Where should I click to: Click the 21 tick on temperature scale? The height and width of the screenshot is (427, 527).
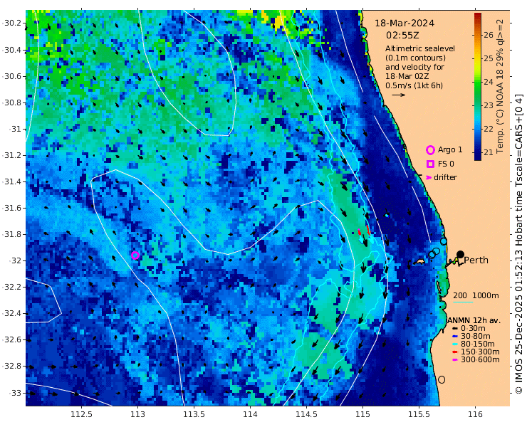(x=489, y=152)
